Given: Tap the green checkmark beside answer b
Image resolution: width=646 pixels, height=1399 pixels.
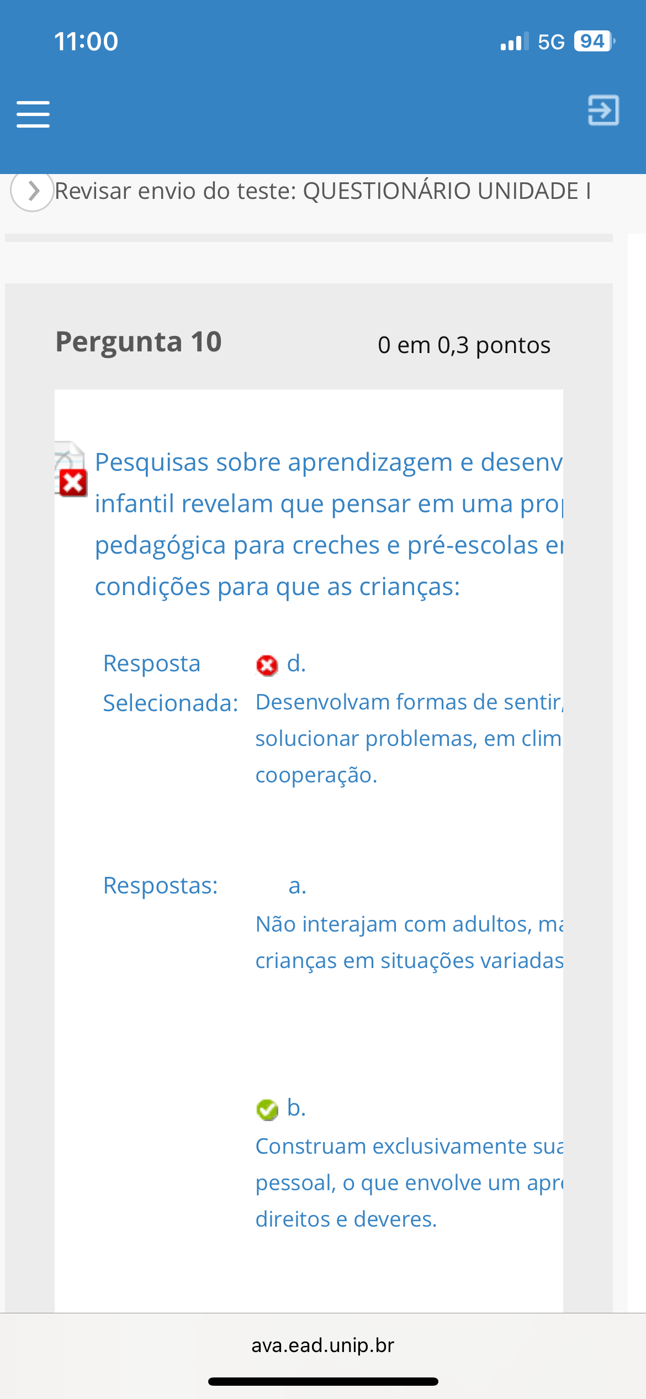Looking at the screenshot, I should 267,1109.
